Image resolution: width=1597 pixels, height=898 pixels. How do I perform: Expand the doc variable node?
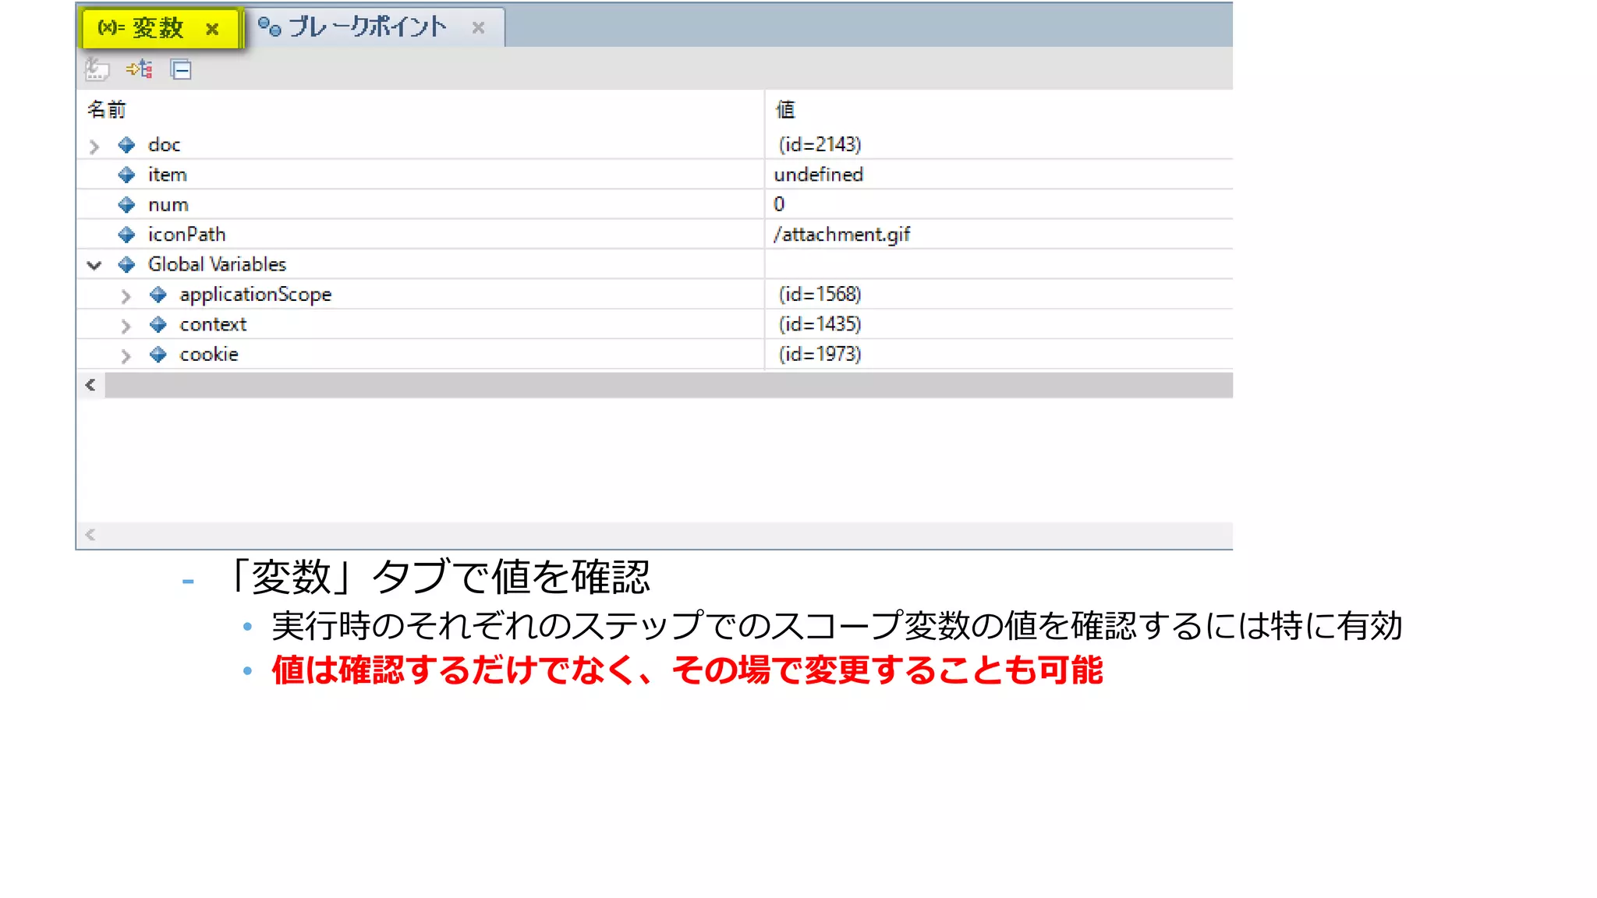94,146
